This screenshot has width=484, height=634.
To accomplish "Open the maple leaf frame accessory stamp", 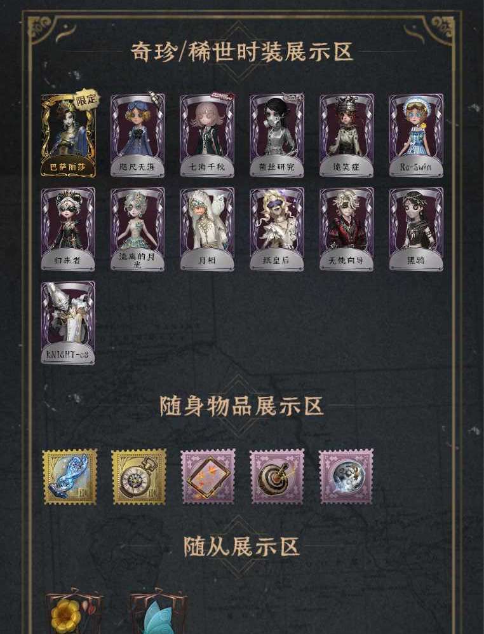I will 208,477.
